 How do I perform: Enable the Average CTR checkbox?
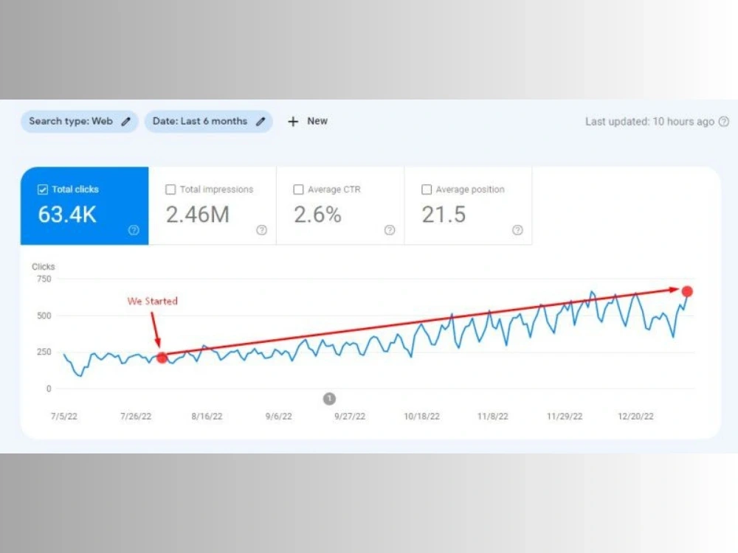point(298,189)
